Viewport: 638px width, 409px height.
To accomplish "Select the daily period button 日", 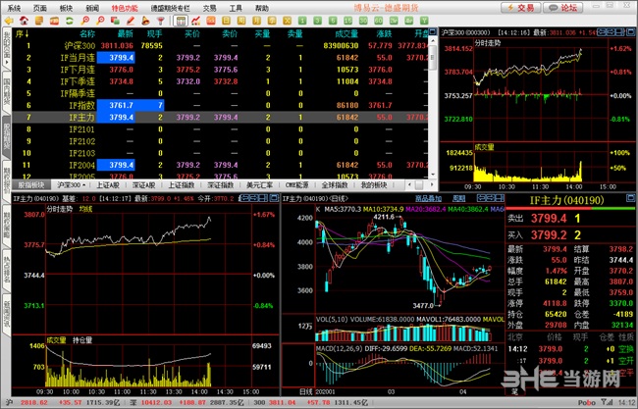I will [x=226, y=21].
